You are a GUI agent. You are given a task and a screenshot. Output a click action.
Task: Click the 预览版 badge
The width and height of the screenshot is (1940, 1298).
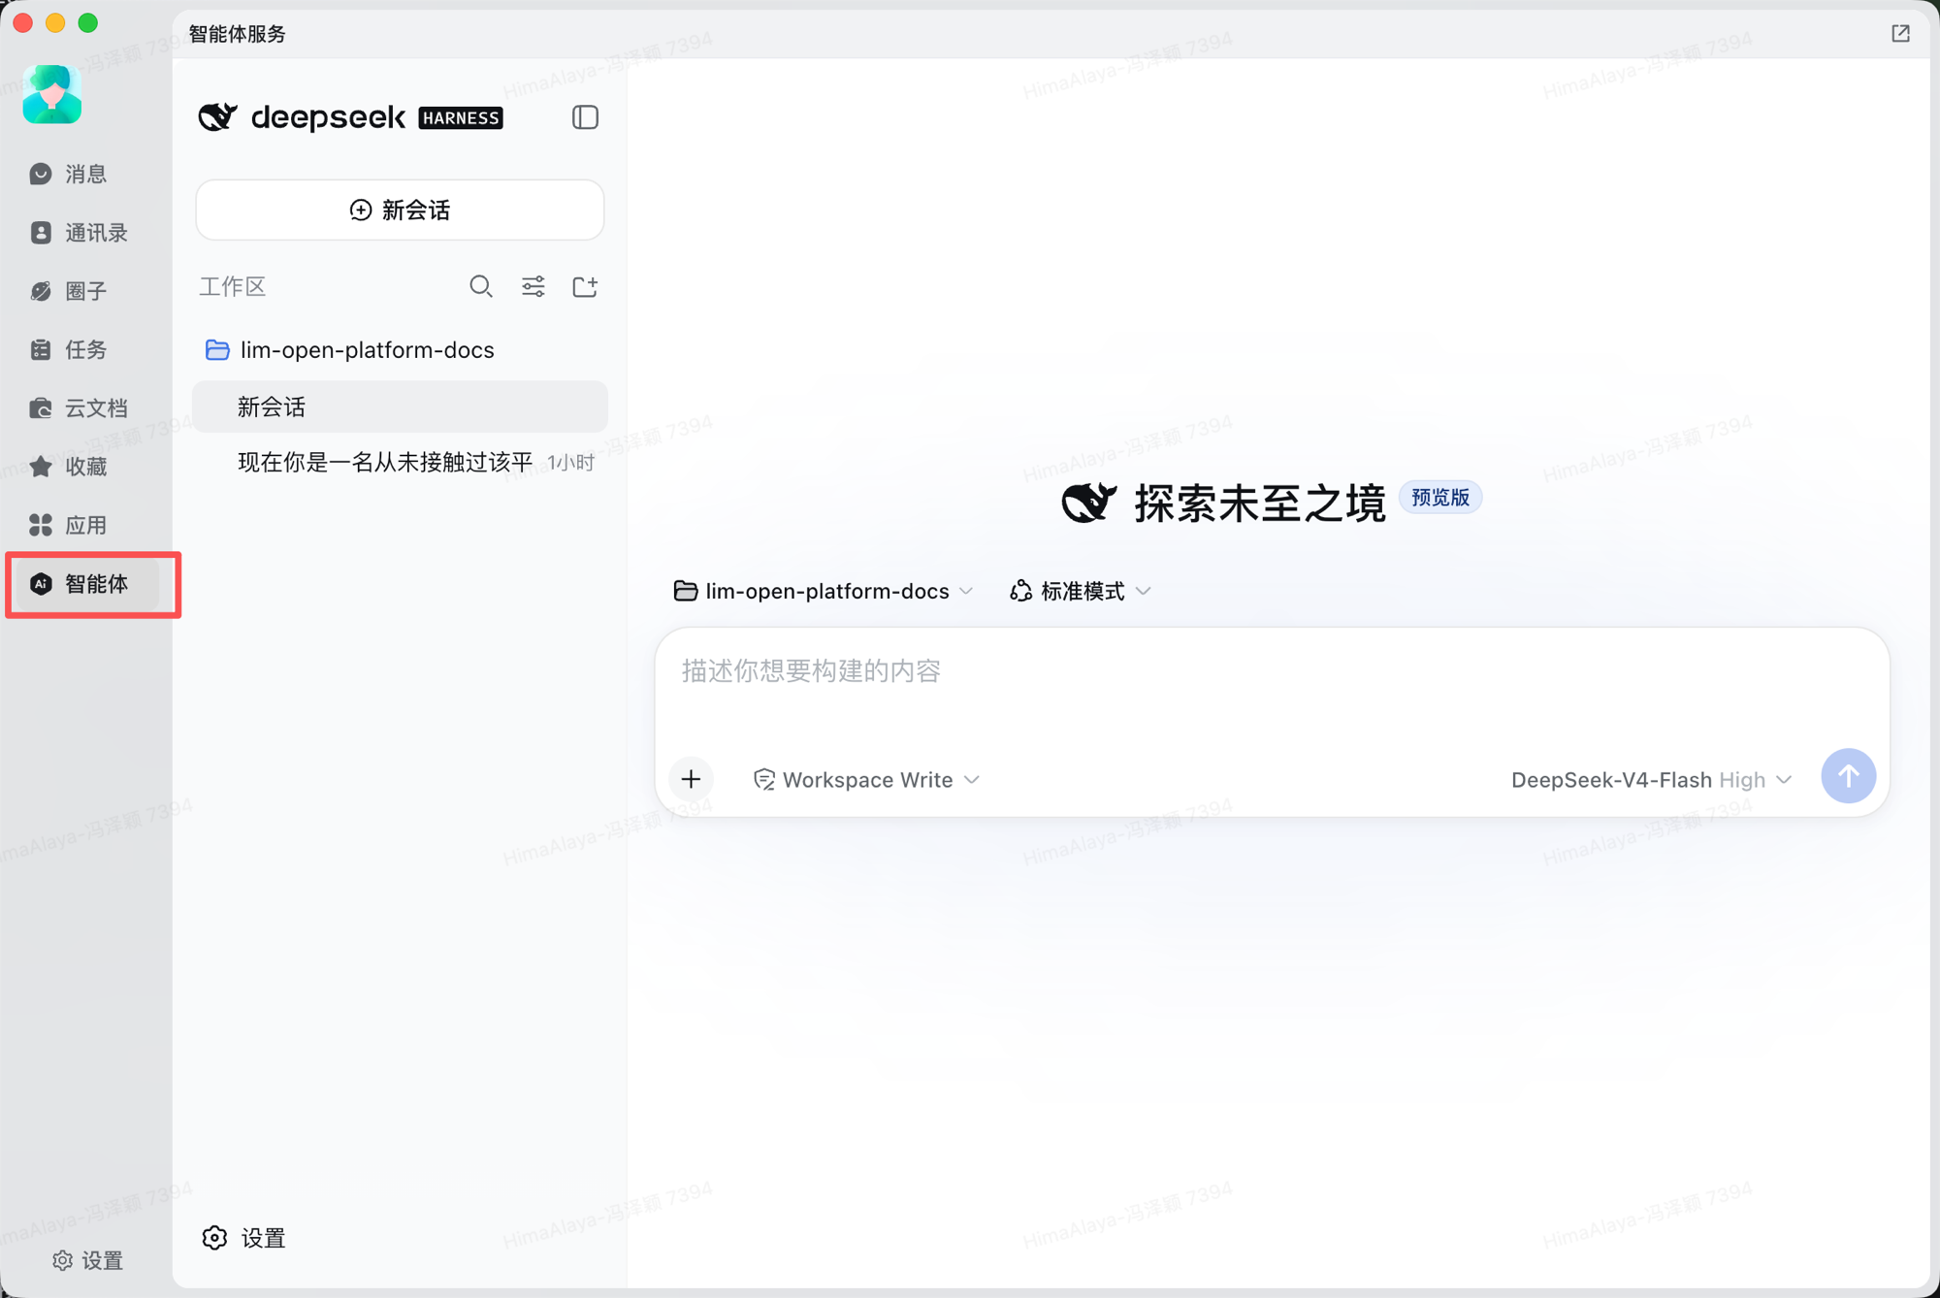click(x=1439, y=498)
